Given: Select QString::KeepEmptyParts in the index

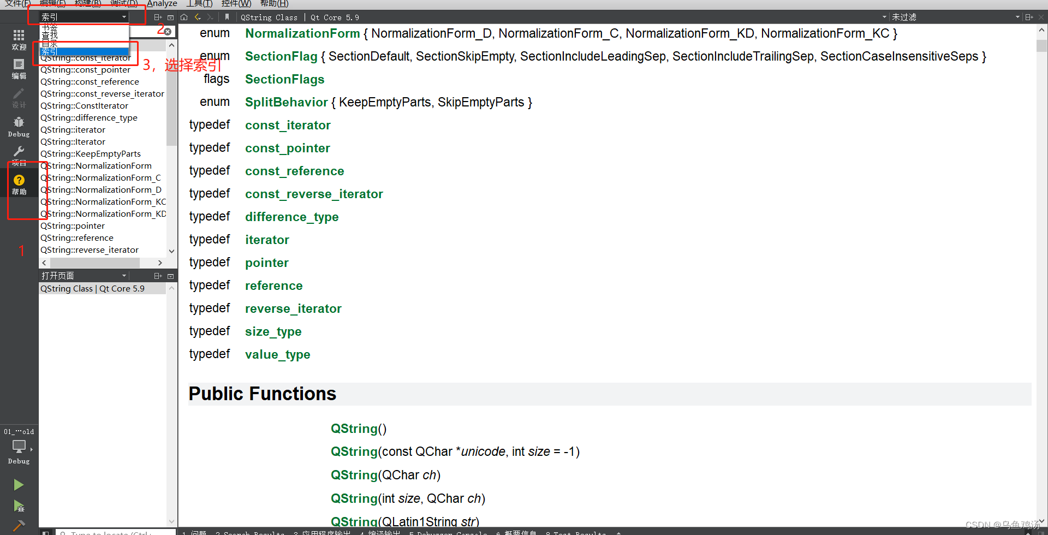Looking at the screenshot, I should [90, 154].
